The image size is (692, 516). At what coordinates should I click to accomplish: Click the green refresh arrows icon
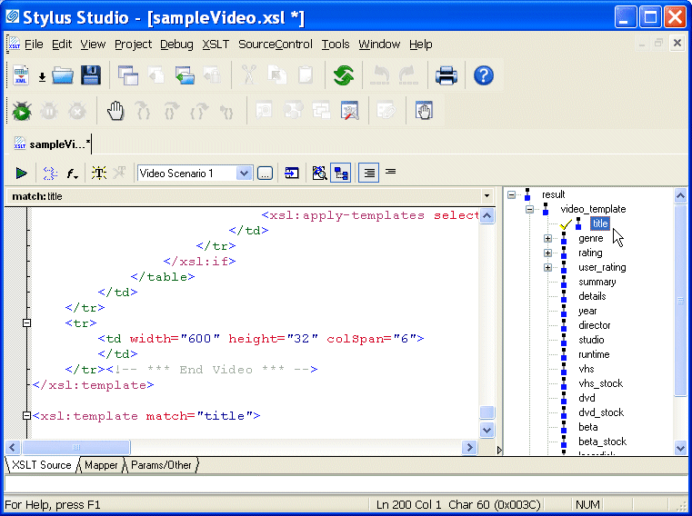click(x=343, y=75)
